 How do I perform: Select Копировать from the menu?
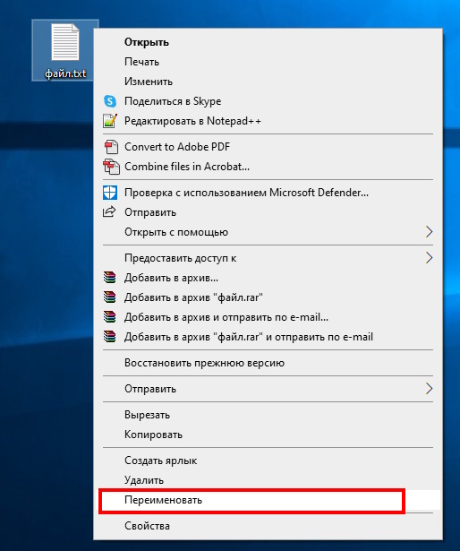click(x=268, y=435)
